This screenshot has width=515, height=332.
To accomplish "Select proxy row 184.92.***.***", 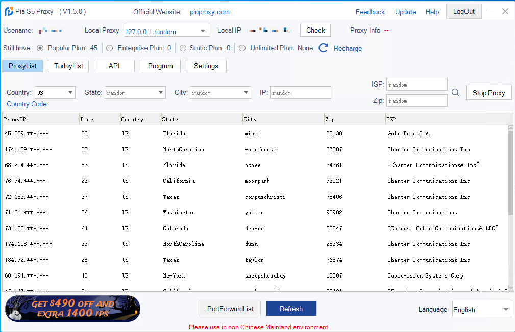I will 255,260.
